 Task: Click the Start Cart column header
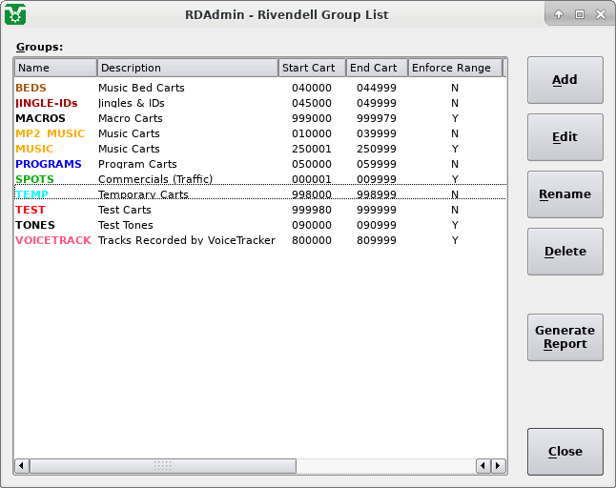[311, 68]
